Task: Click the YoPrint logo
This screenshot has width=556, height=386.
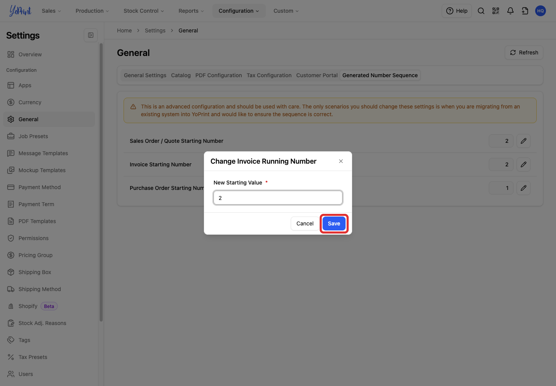Action: click(x=20, y=11)
